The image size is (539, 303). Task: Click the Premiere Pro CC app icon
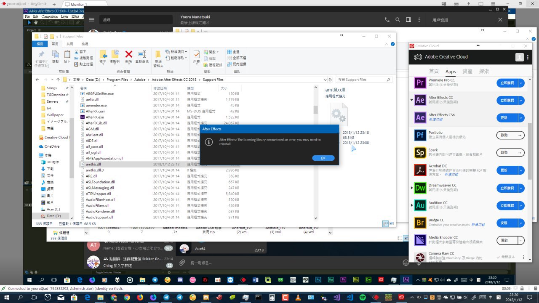click(420, 83)
